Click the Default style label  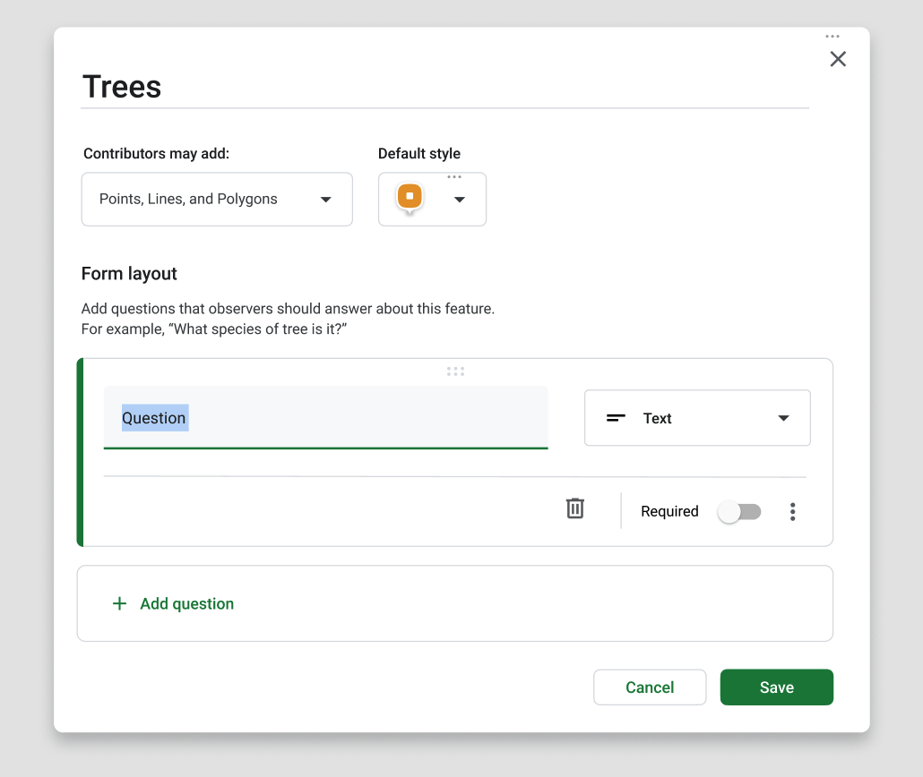[419, 153]
